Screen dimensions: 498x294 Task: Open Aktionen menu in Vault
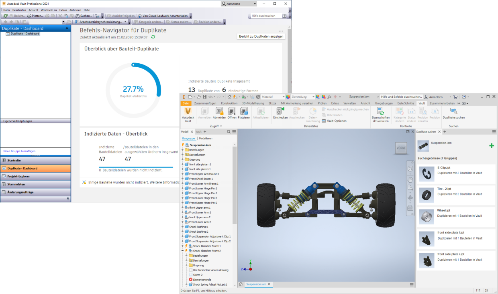point(75,10)
